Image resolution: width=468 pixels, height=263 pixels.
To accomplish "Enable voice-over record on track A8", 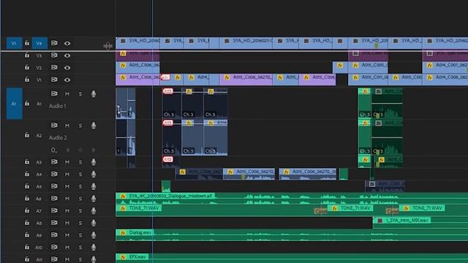I will point(94,223).
